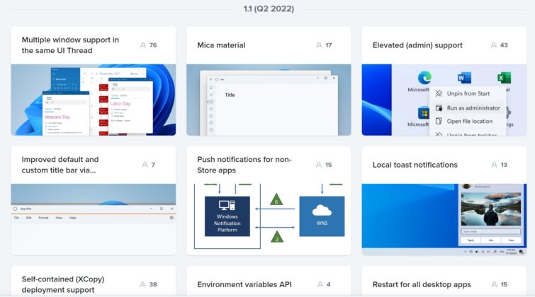Viewport: 535px width, 297px height.
Task: Click the vote icon on Self-contained (XCopy) deployment card
Action: [143, 285]
